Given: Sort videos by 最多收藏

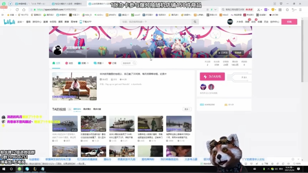Looking at the screenshot, I should (x=97, y=109).
